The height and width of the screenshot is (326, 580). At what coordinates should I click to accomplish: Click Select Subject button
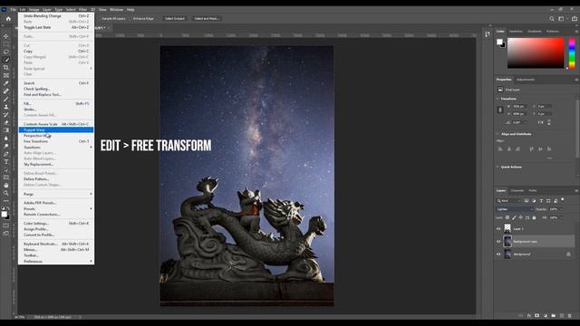click(x=175, y=18)
